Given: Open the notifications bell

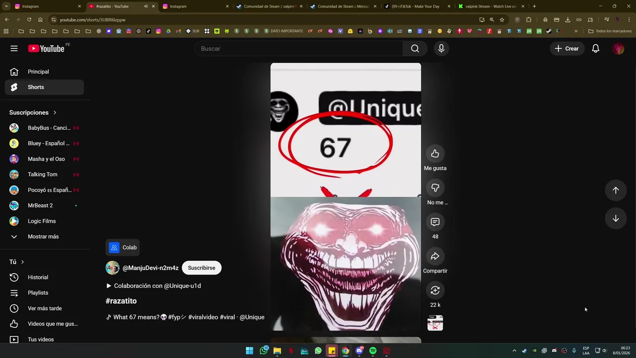Looking at the screenshot, I should (x=595, y=48).
